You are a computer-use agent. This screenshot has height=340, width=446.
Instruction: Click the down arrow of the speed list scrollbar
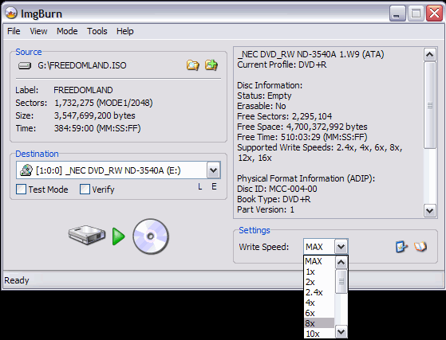point(341,331)
